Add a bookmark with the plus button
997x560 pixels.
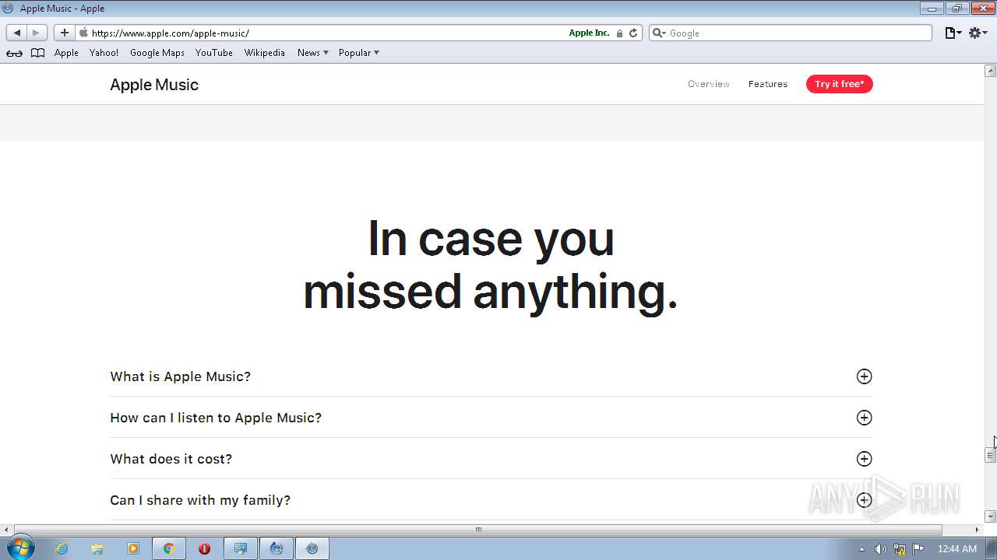(x=64, y=33)
